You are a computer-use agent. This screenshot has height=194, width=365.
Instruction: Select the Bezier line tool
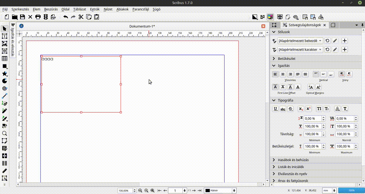pos(5,104)
